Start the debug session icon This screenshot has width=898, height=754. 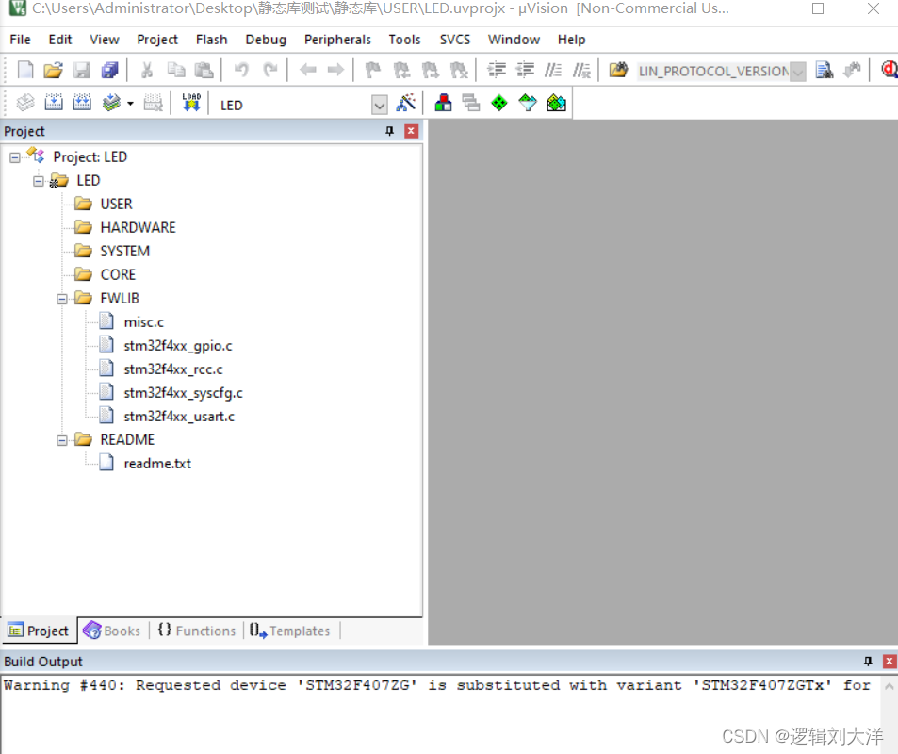pos(889,70)
